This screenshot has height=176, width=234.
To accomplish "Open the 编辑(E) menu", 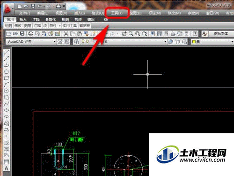I will pos(43,13).
